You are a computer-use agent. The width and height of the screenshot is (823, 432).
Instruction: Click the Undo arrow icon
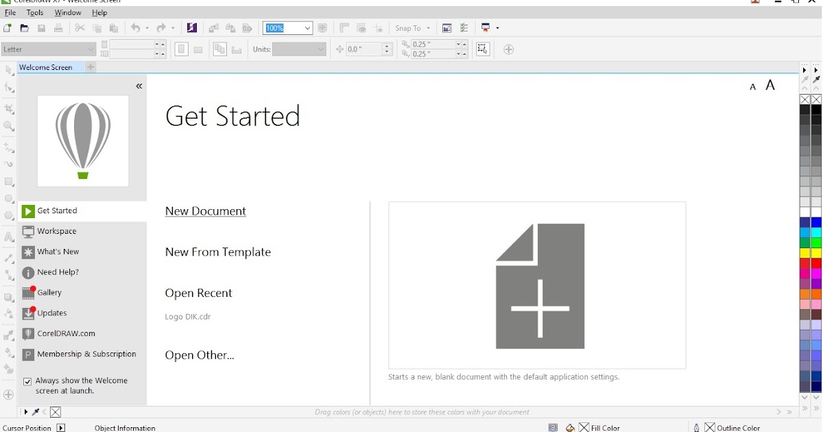[136, 28]
